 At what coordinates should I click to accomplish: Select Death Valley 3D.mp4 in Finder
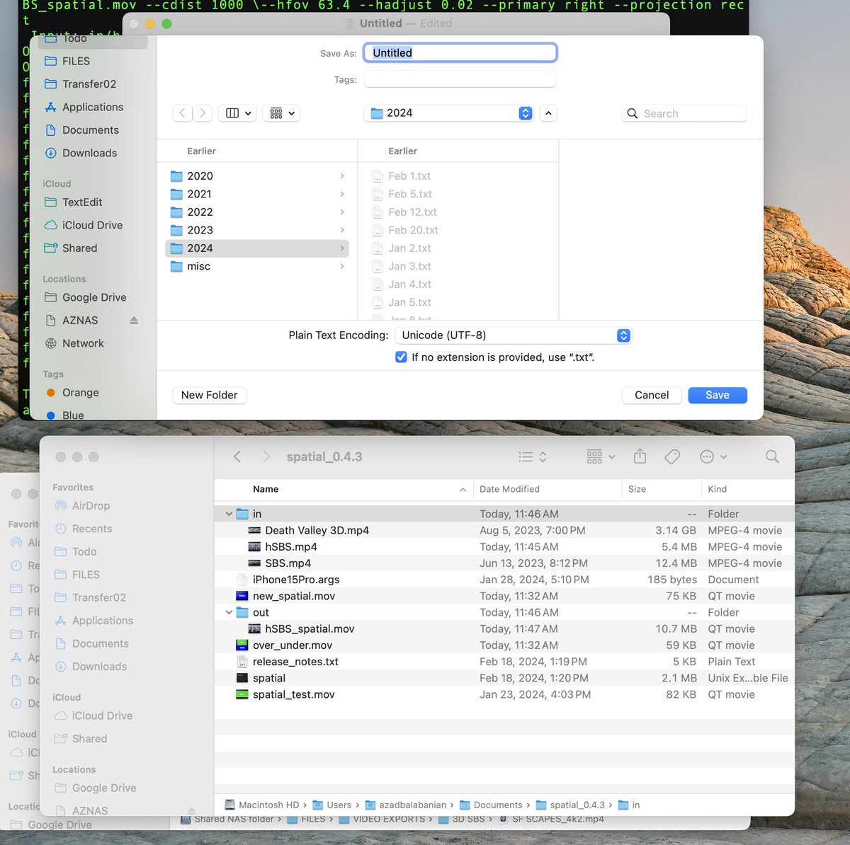click(504, 530)
